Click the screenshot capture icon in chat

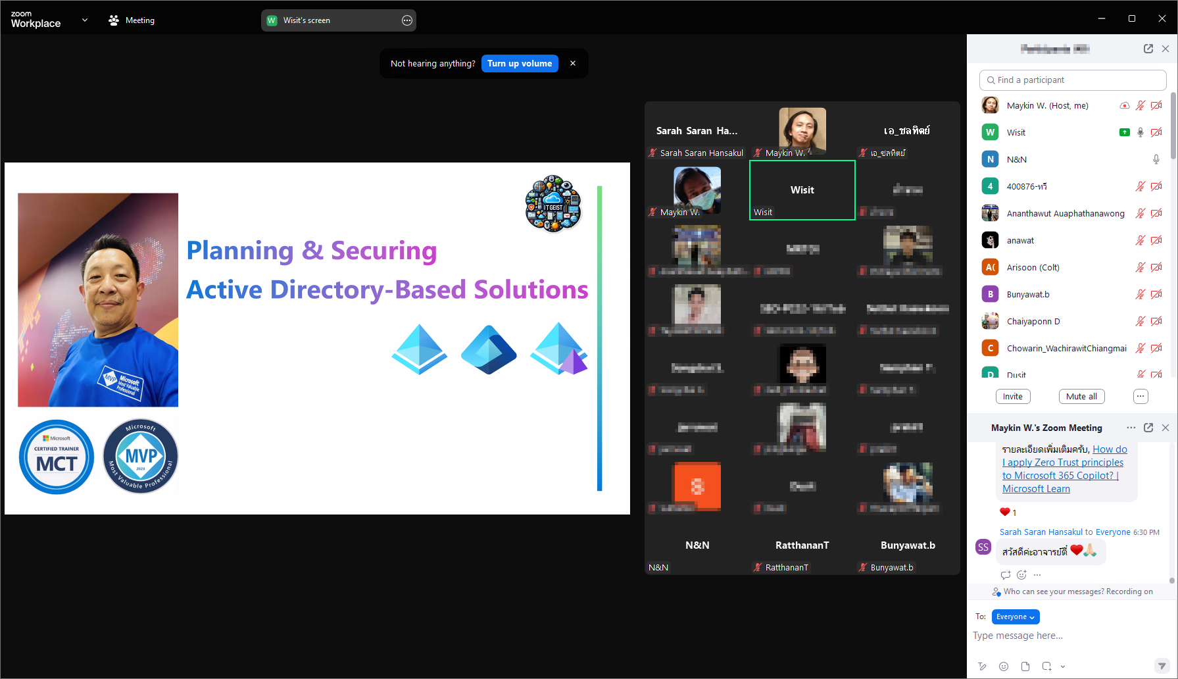tap(1046, 666)
